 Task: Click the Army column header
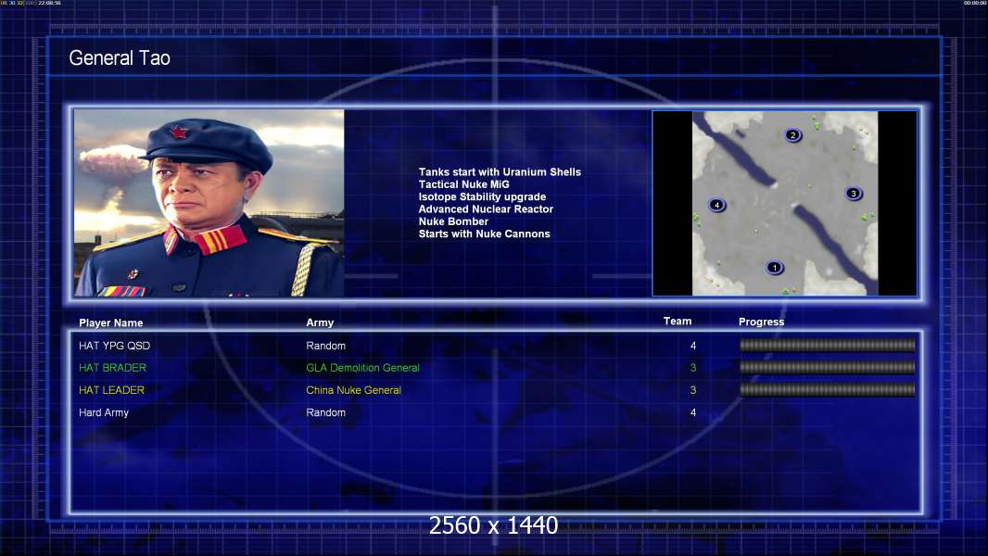coord(320,322)
